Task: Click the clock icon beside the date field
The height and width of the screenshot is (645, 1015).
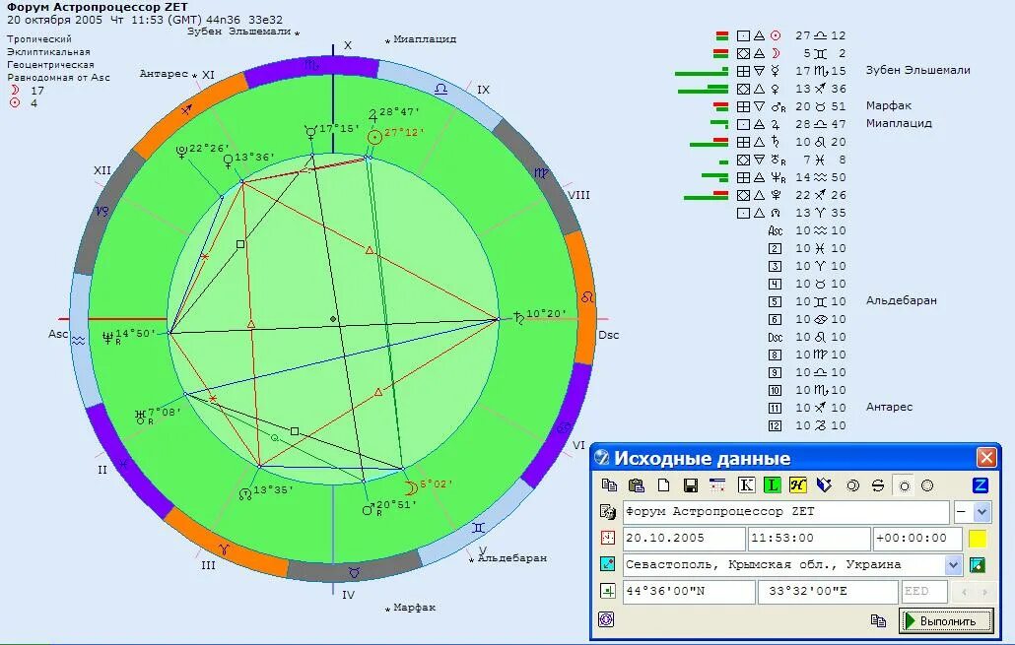Action: pos(607,538)
